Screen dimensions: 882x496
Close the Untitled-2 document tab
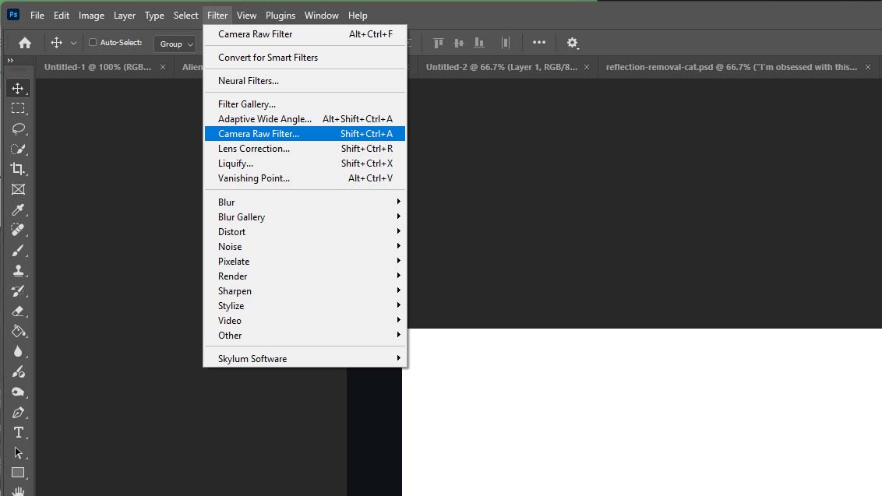pos(587,67)
